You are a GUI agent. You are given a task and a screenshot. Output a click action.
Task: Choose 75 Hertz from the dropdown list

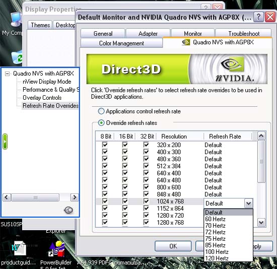(228, 239)
